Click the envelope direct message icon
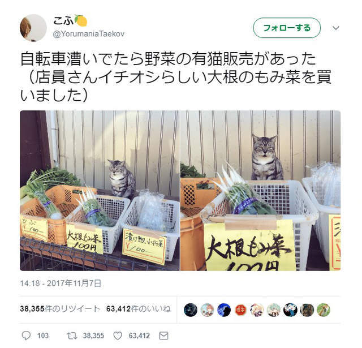362x348 pixels. click(x=163, y=336)
